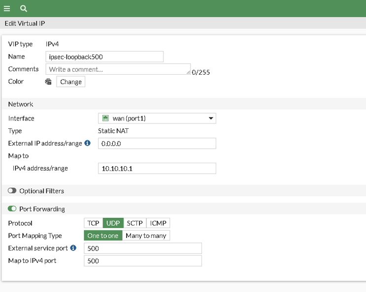Select TCP protocol
The image size is (366, 292).
pyautogui.click(x=94, y=223)
